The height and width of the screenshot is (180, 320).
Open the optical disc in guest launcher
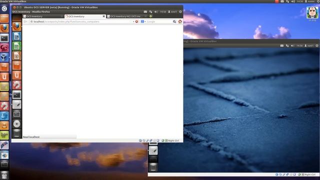(16, 124)
